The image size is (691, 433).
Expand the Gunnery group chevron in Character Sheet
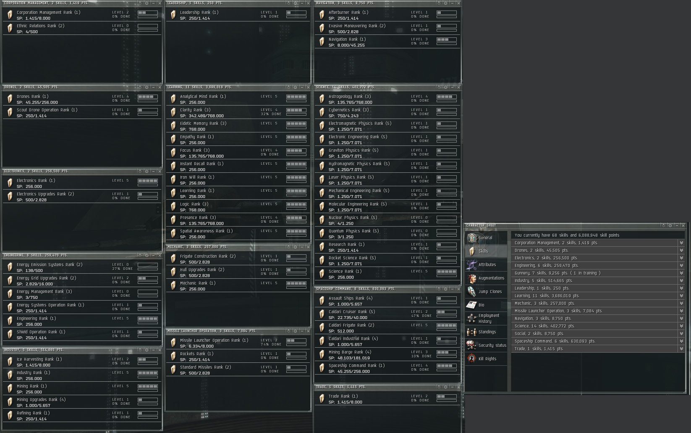point(681,273)
